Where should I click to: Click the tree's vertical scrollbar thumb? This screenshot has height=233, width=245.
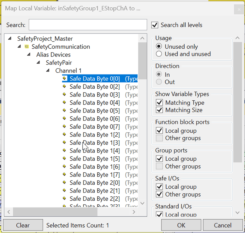pyautogui.click(x=142, y=61)
